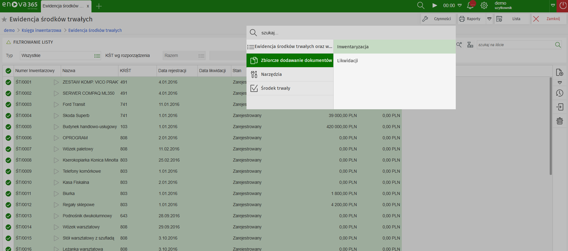Expand the Raporty dropdown arrow
The width and height of the screenshot is (568, 251).
point(489,19)
